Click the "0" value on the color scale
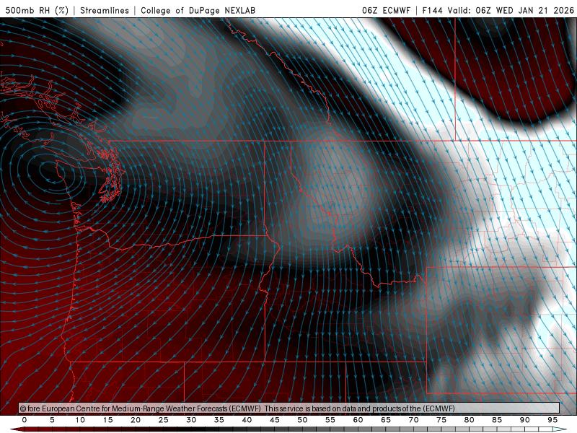The height and width of the screenshot is (433, 577). pos(25,420)
